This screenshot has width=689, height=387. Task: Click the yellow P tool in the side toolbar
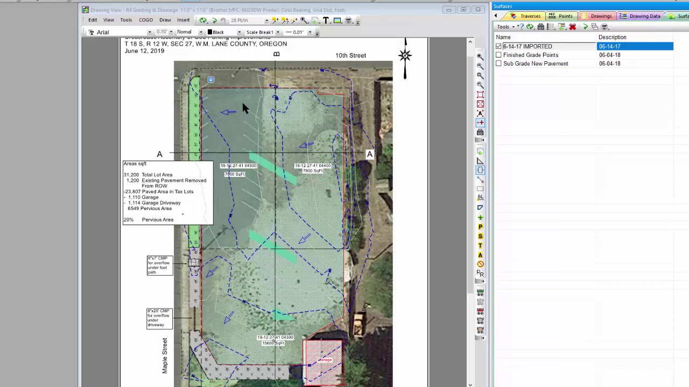tap(480, 227)
